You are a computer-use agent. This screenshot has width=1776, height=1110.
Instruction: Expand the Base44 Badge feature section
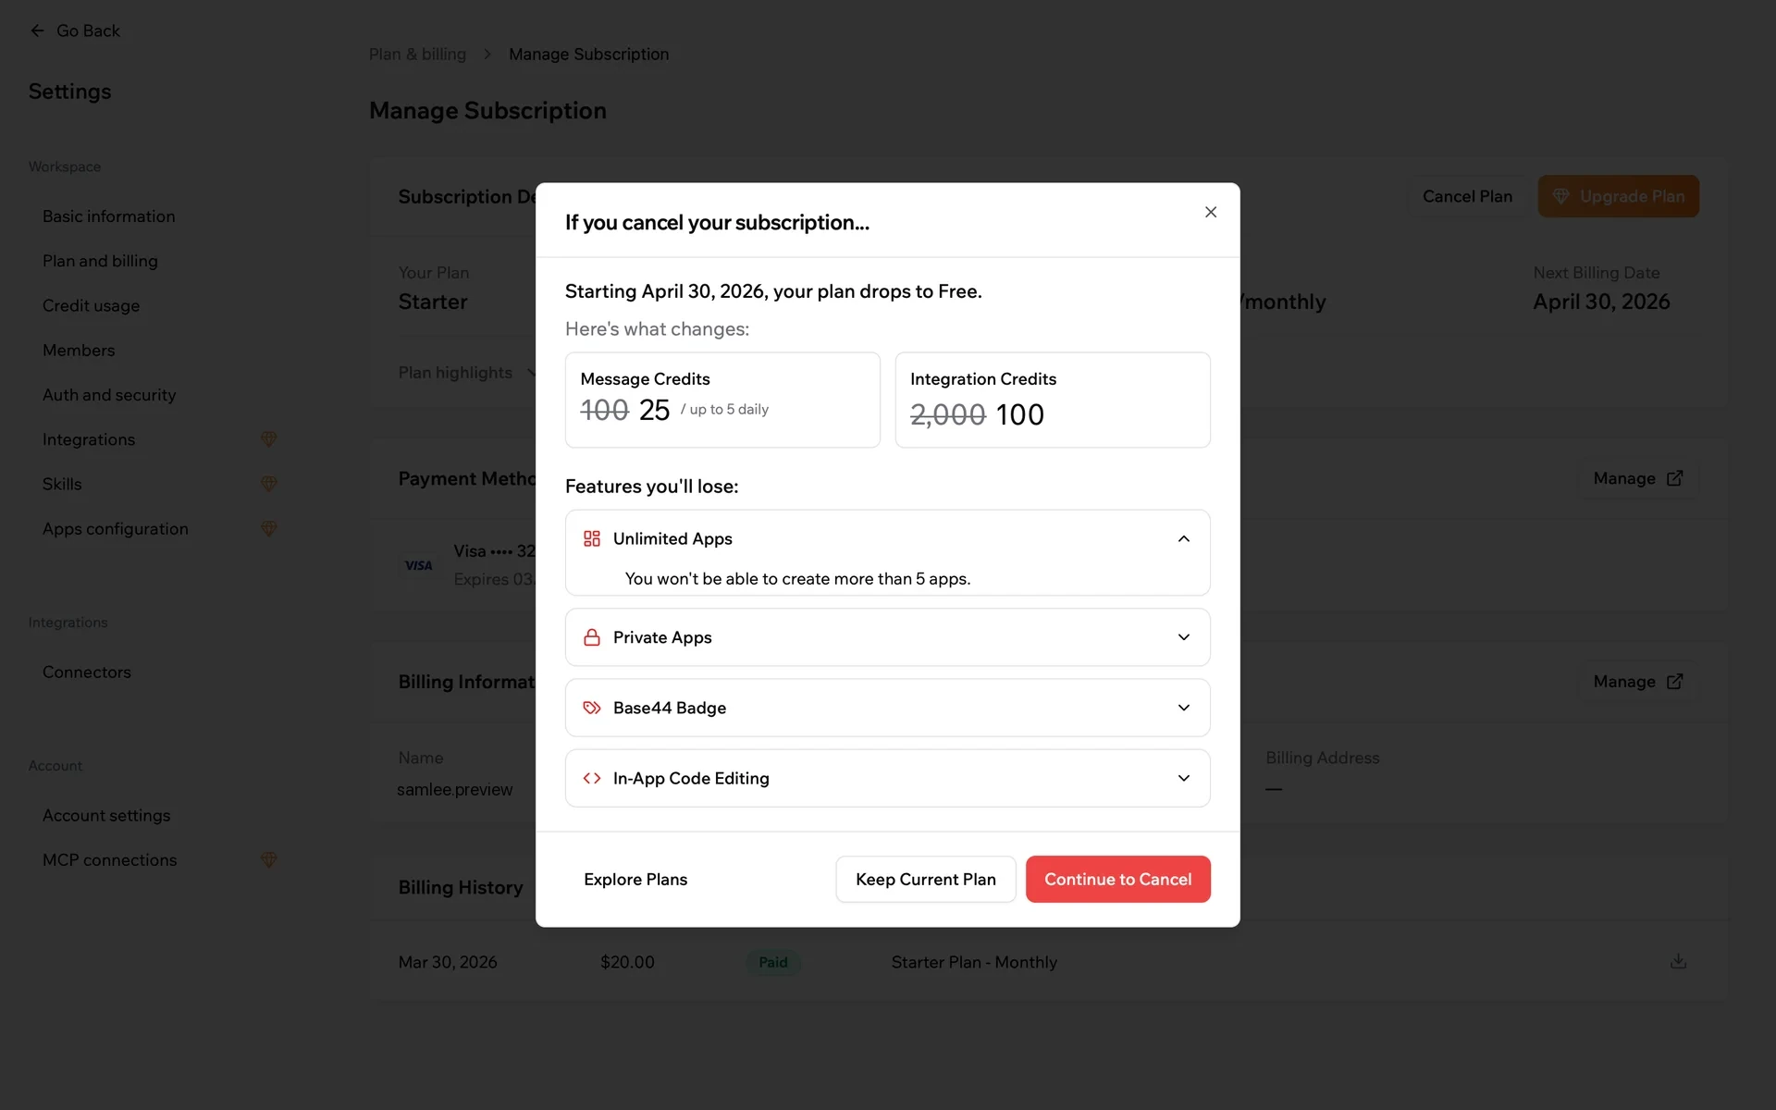coord(1183,708)
